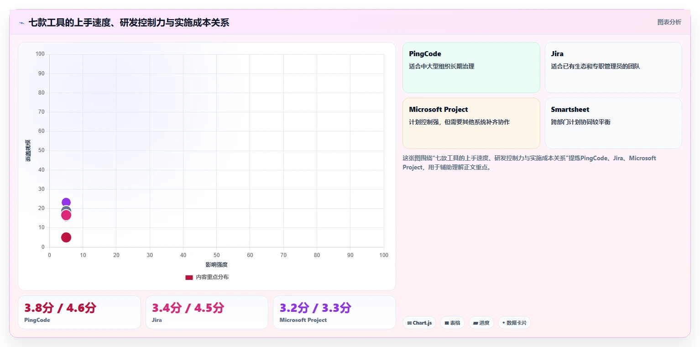The height and width of the screenshot is (347, 700).
Task: Select the 3.4分 / 4.5分 Jira stat card
Action: click(207, 312)
